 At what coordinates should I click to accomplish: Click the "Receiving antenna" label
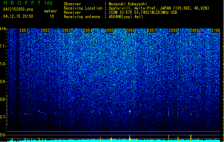click(82, 17)
